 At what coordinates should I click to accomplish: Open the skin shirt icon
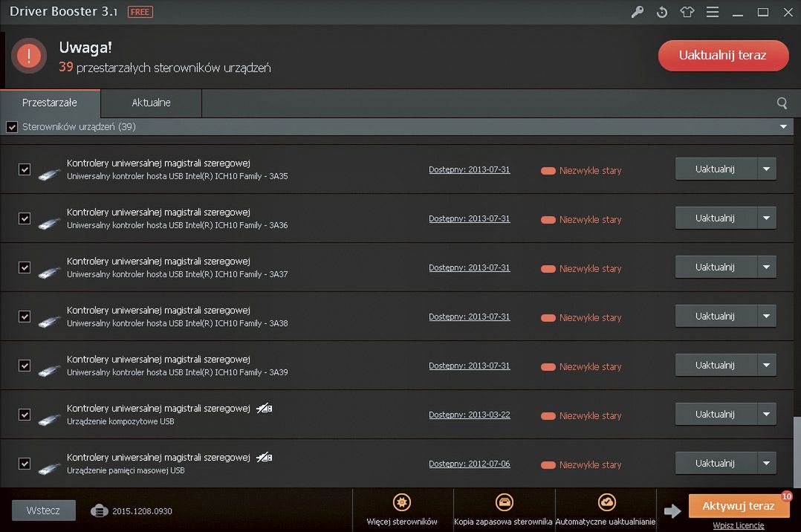point(687,12)
